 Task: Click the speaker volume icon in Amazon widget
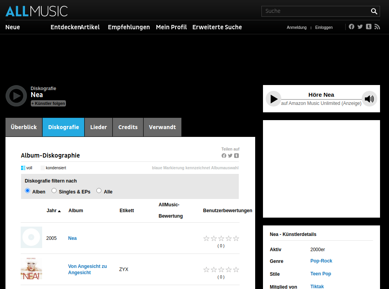369,99
